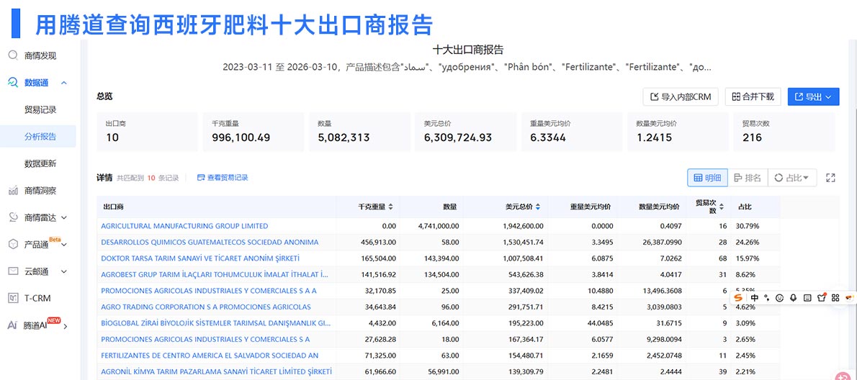857x380 pixels.
Task: Click 数量 summary value 5,082,313
Action: click(344, 137)
